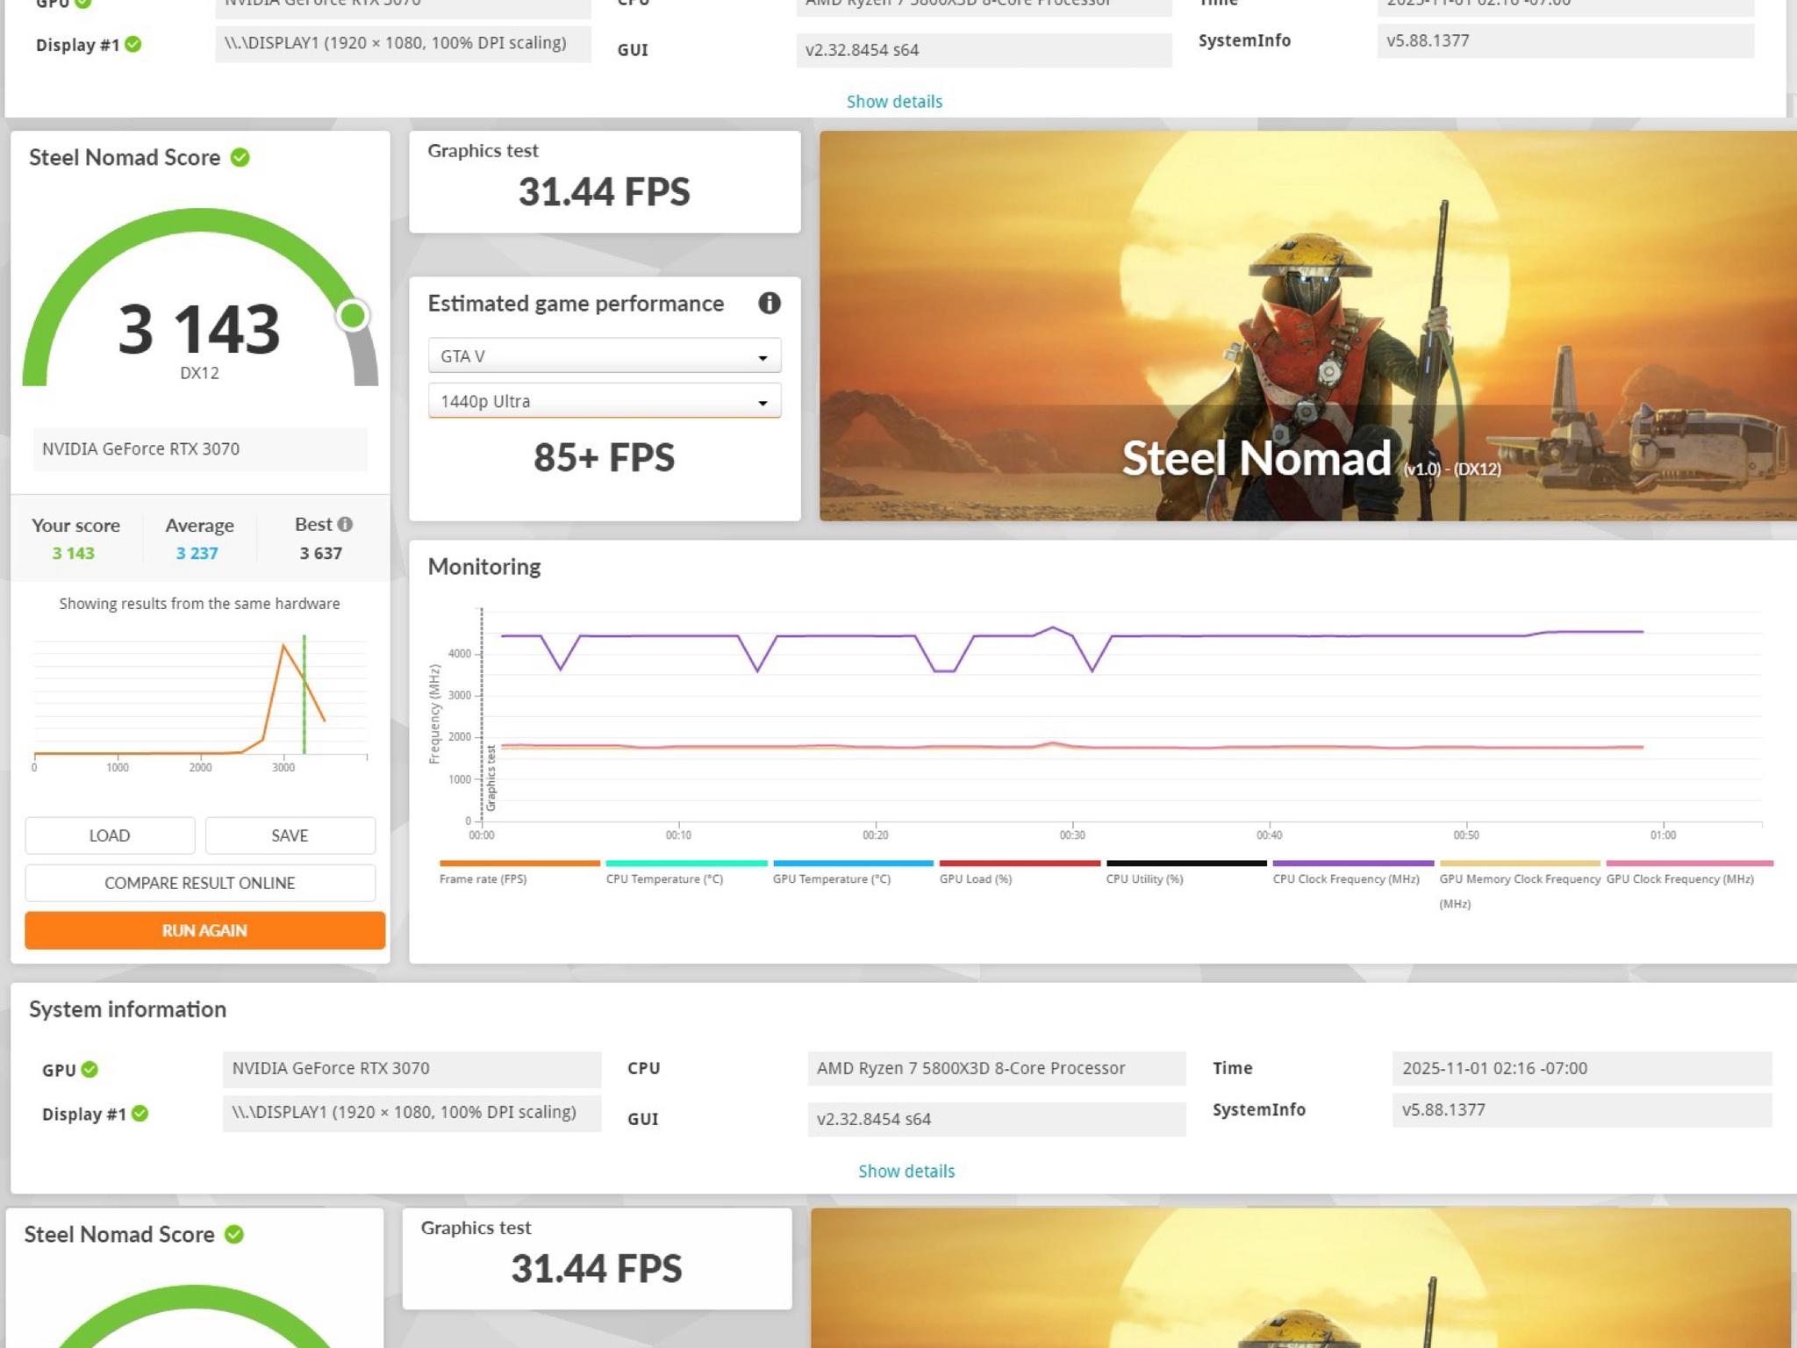Image resolution: width=1797 pixels, height=1348 pixels.
Task: Click the LOAD button
Action: pyautogui.click(x=110, y=835)
